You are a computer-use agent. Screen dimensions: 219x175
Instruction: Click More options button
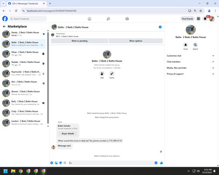click(x=136, y=41)
